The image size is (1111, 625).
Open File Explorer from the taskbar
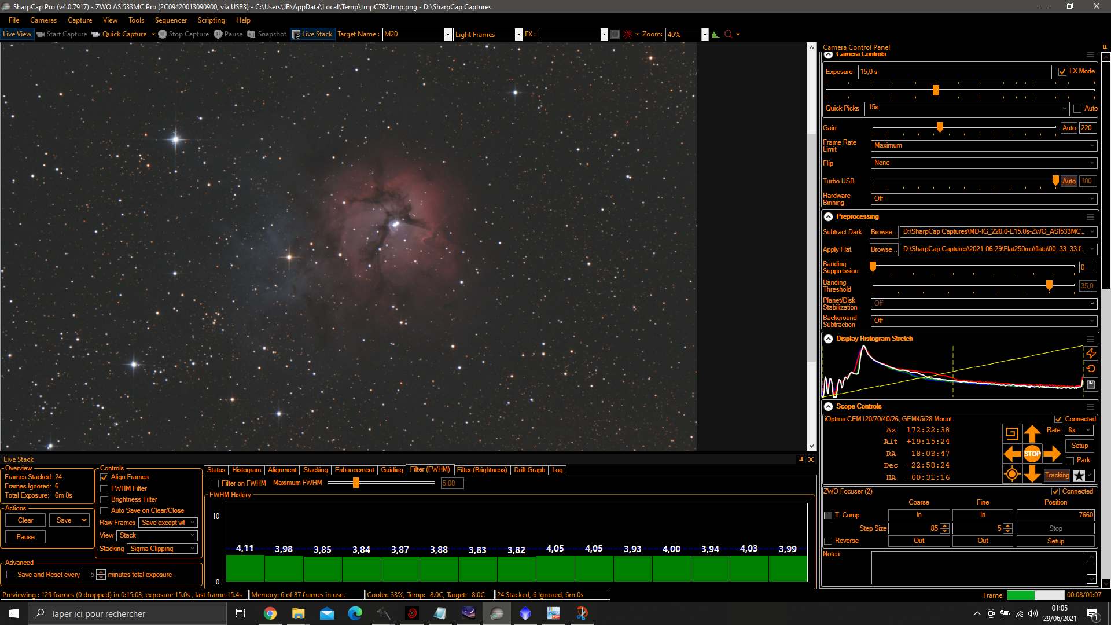click(x=298, y=613)
